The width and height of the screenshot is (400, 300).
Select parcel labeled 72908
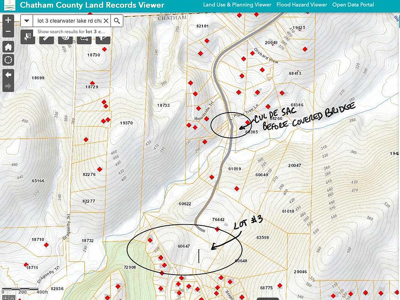tap(130, 267)
